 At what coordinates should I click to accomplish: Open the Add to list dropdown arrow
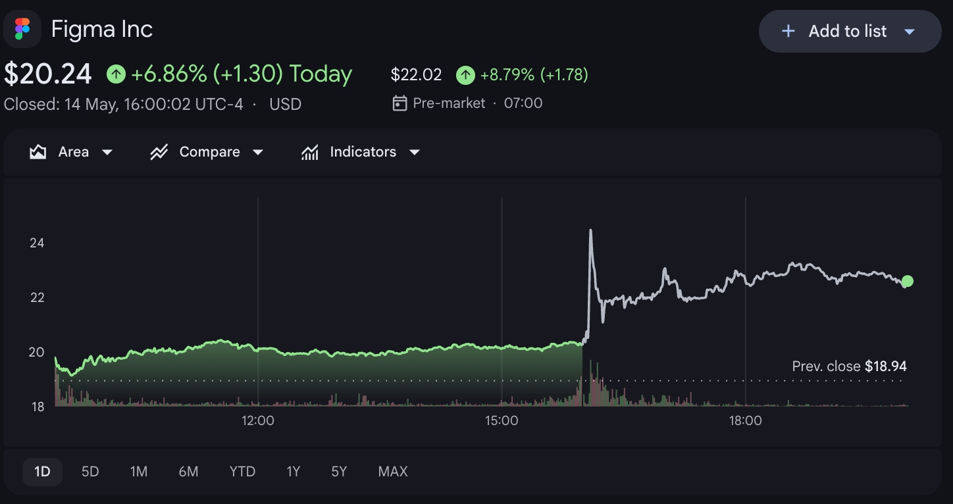click(x=910, y=32)
